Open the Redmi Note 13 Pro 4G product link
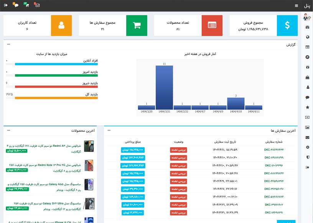 [45, 168]
